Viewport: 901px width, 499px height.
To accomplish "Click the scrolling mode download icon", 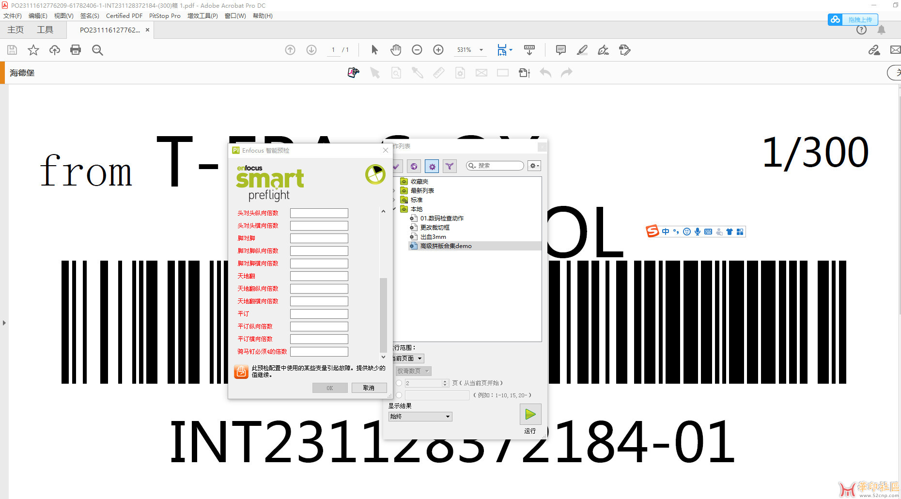I will (x=529, y=50).
